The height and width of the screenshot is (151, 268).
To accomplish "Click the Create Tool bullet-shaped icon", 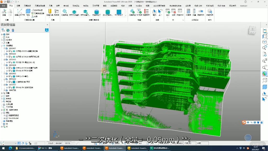I will 50,11.
